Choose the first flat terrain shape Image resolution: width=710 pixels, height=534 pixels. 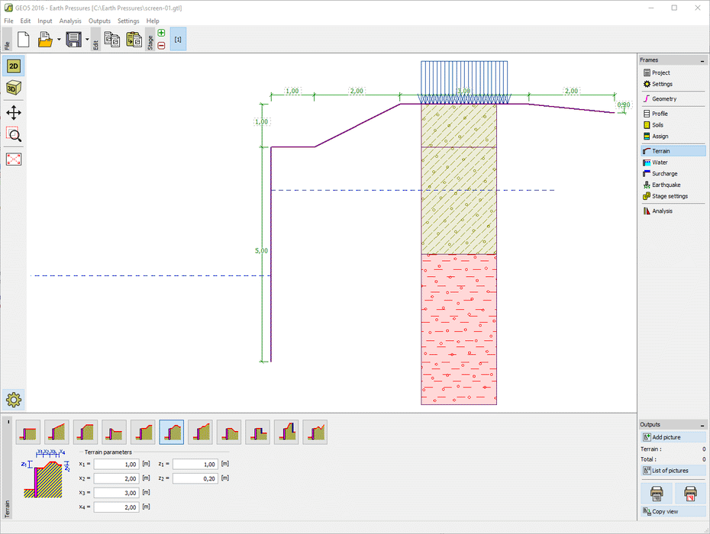tap(28, 432)
